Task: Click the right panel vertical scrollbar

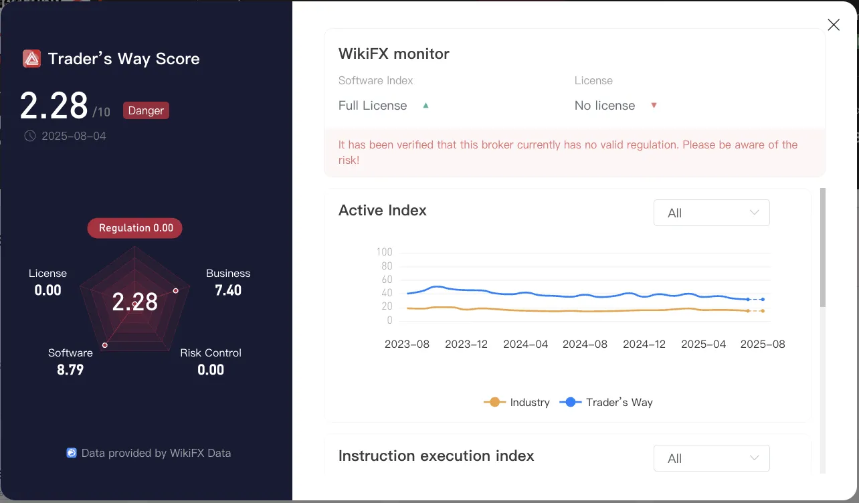Action: (x=823, y=247)
